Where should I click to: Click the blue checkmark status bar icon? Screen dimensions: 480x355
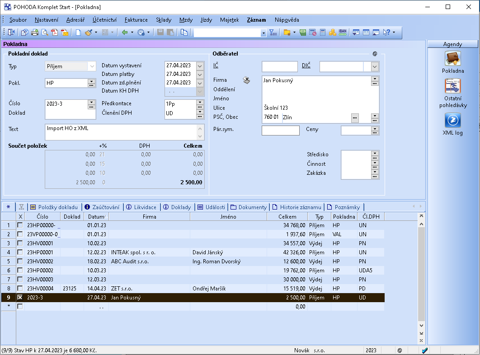[x=425, y=350]
